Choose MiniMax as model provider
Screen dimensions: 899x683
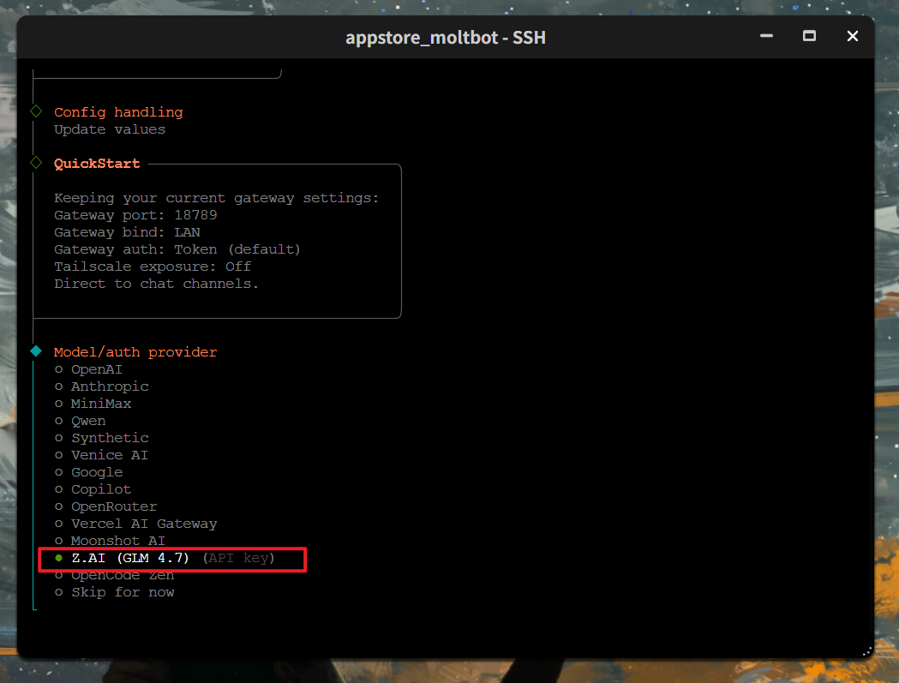pos(93,404)
